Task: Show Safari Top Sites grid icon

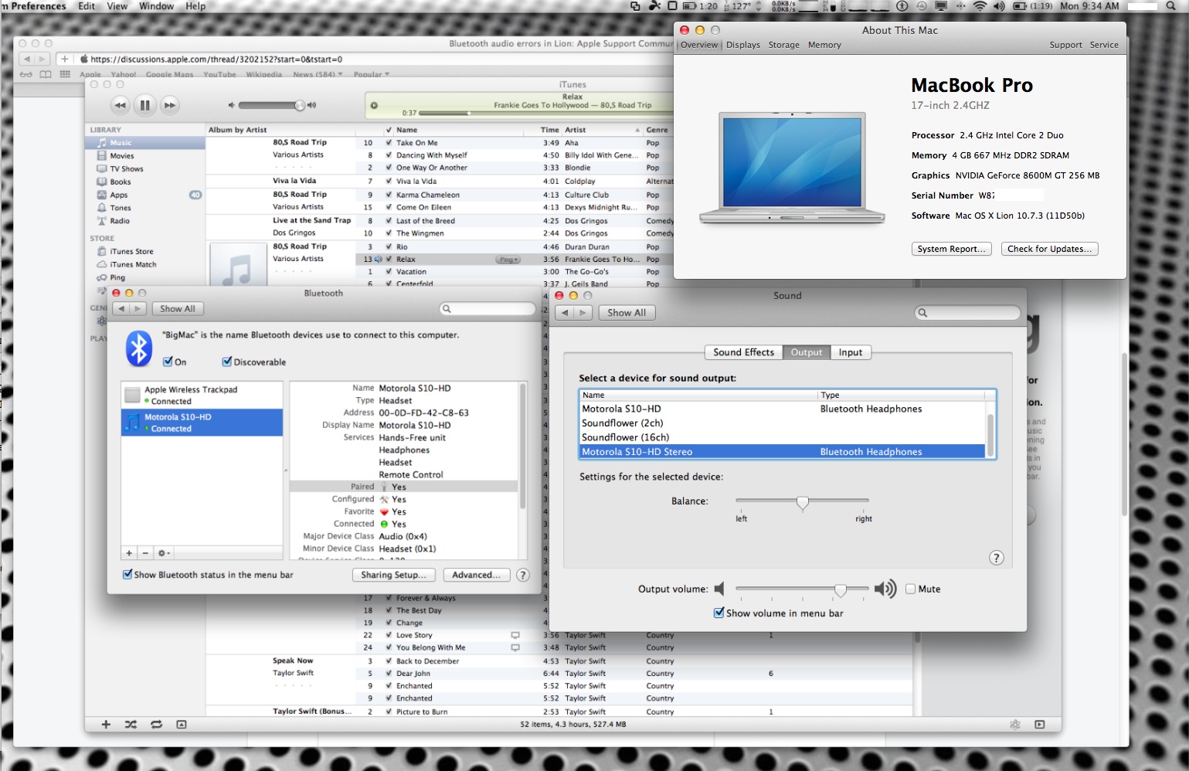Action: pyautogui.click(x=65, y=74)
